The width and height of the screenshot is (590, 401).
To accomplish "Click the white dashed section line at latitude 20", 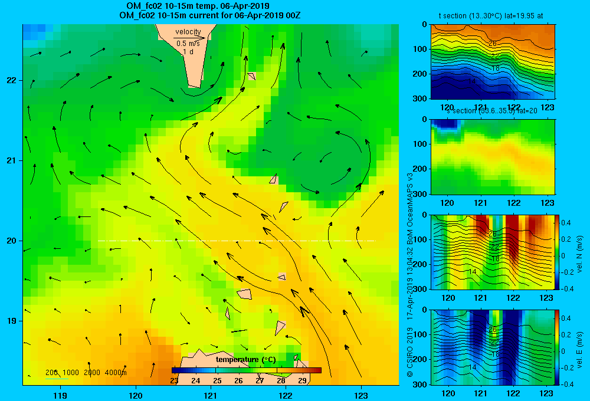I will coord(237,241).
